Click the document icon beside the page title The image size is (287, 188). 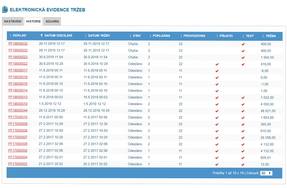(5, 10)
